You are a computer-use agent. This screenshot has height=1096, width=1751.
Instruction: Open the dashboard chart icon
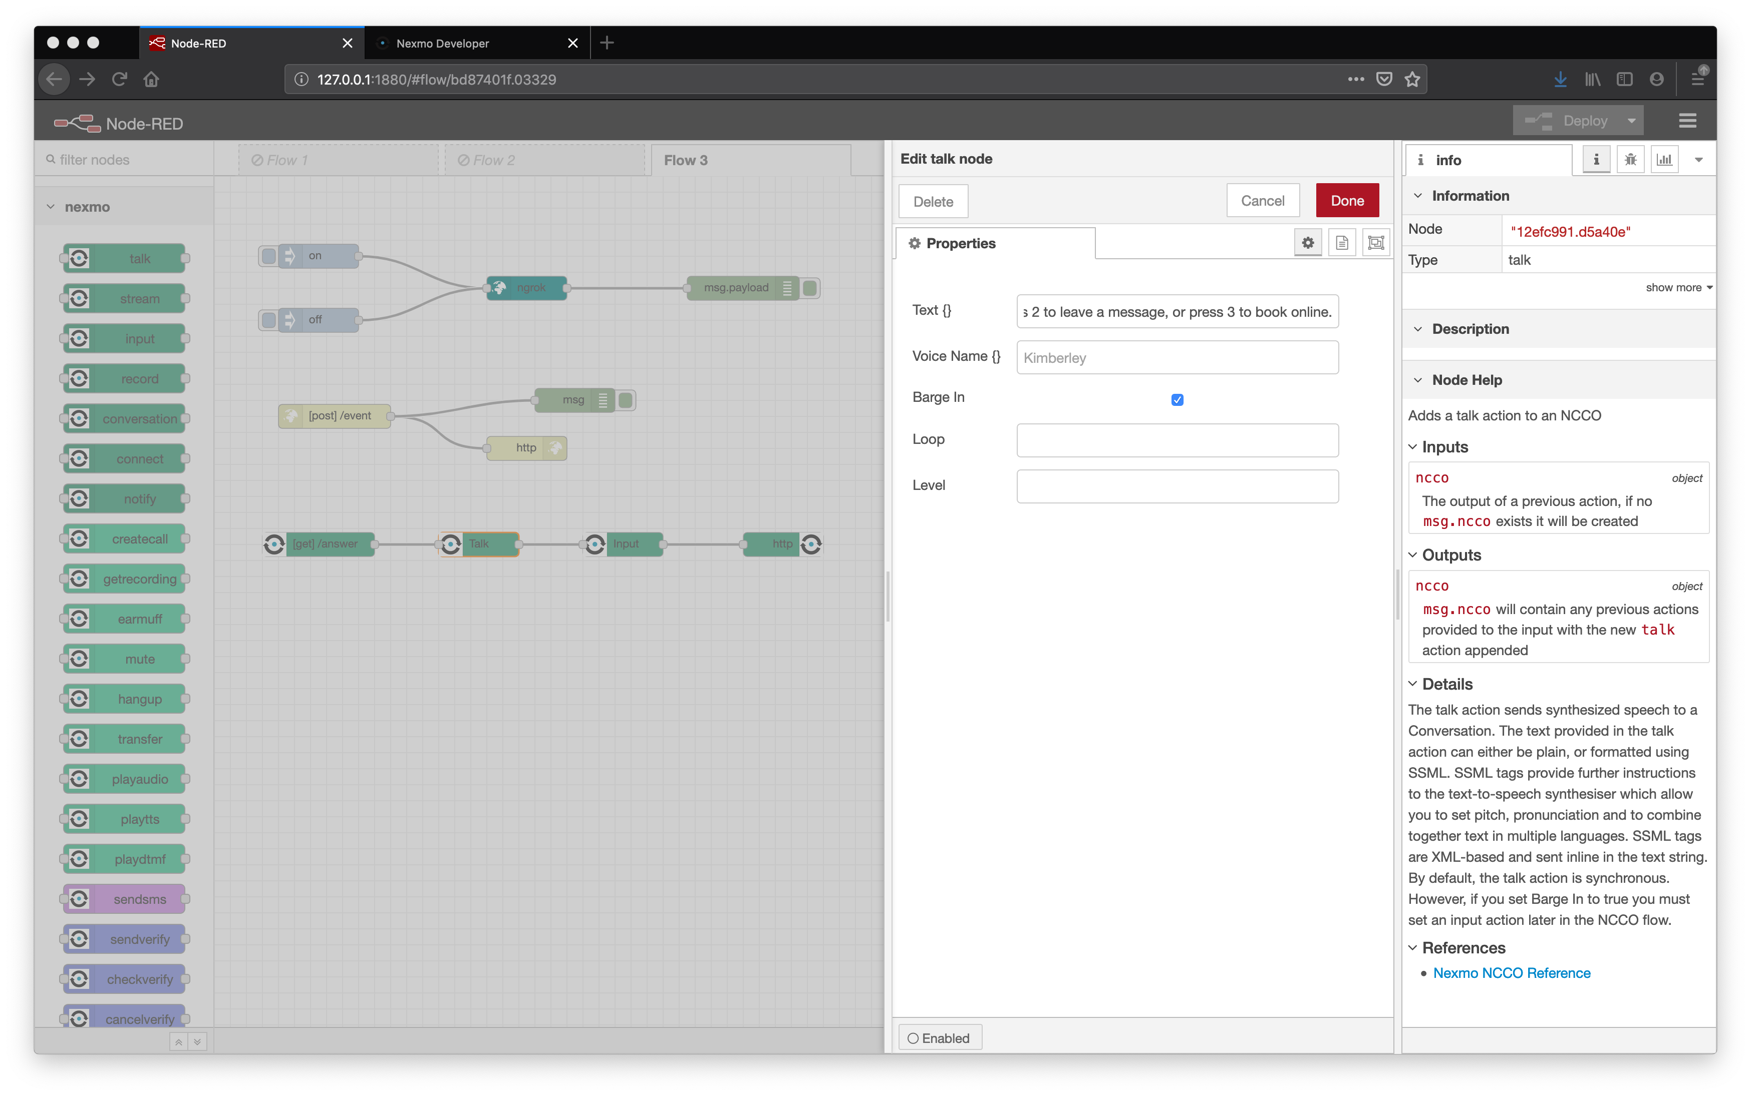tap(1664, 160)
